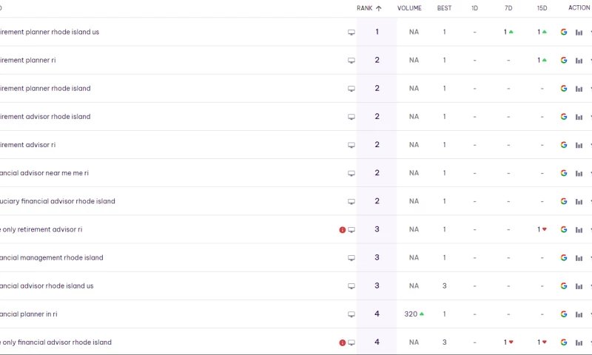592x355 pixels.
Task: Open Google results for retirement planner ri
Action: pyautogui.click(x=564, y=60)
